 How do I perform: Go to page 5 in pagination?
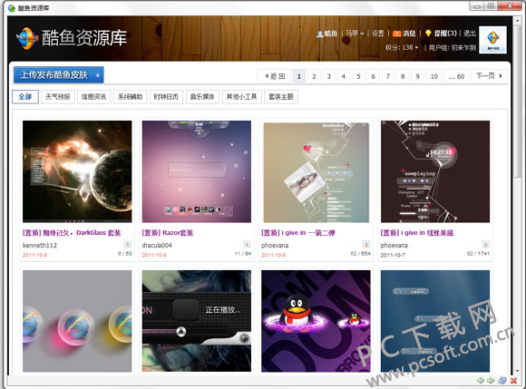click(358, 76)
